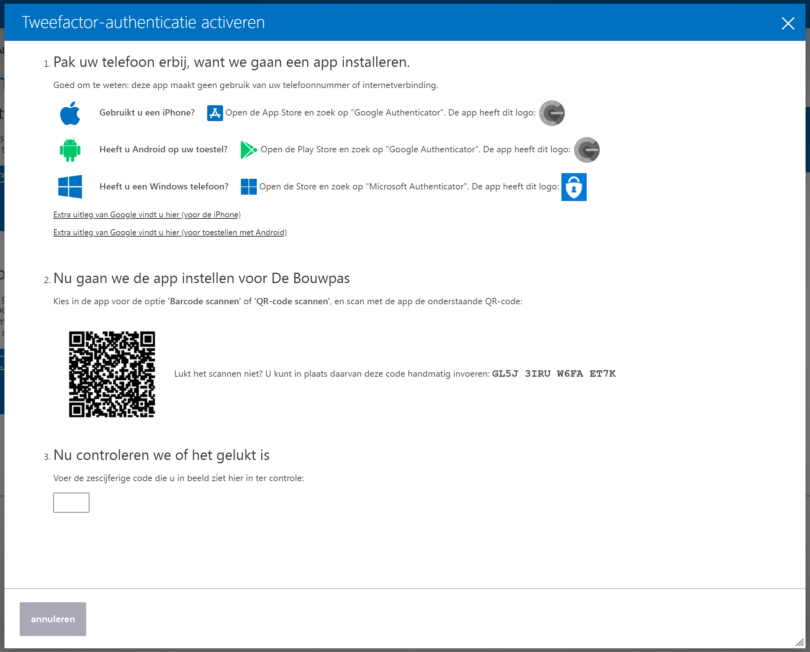Click the dialog title 'Tweefactor-authenticatie activeren'

pyautogui.click(x=143, y=23)
